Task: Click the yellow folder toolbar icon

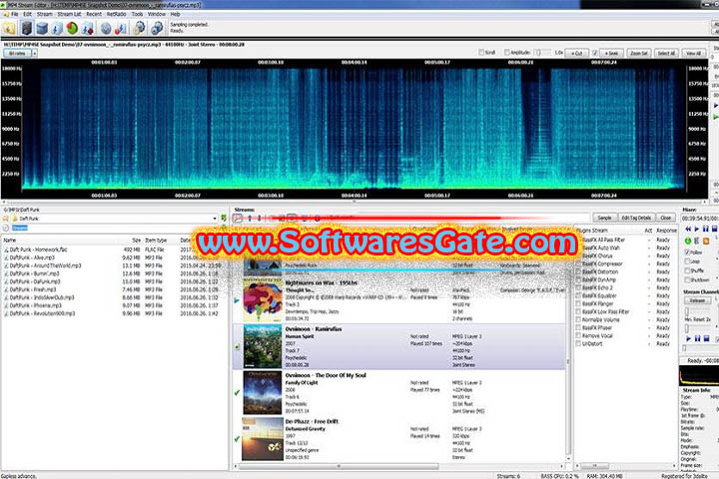Action: [x=8, y=28]
